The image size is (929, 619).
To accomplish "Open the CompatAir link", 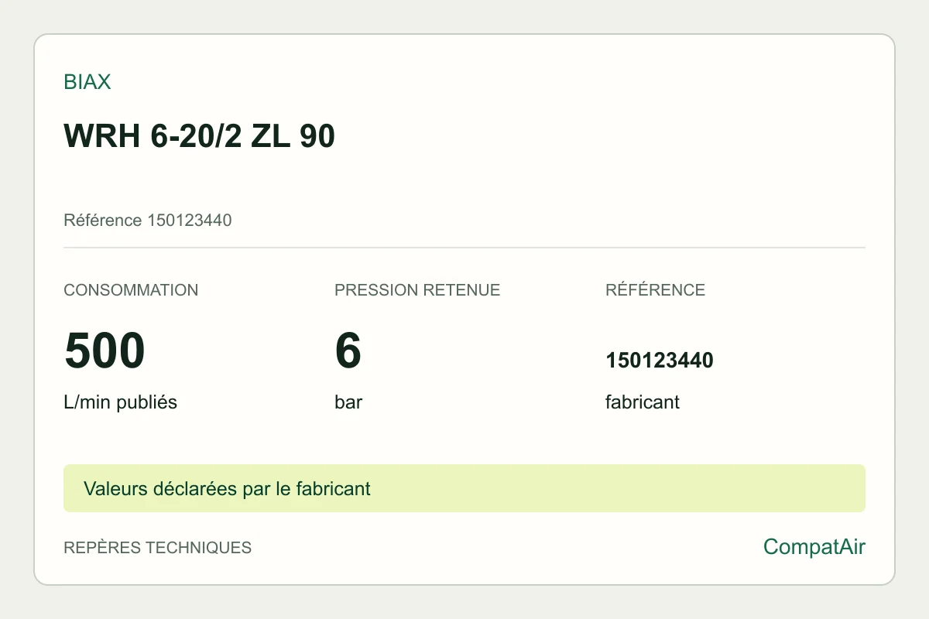I will (x=814, y=547).
